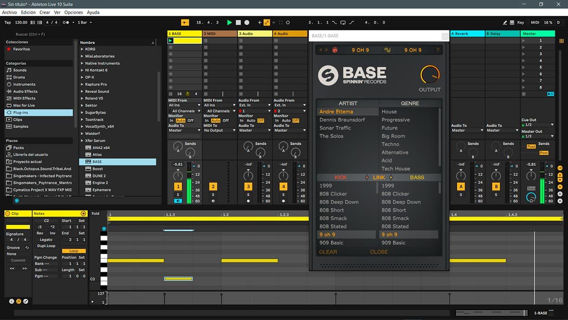Open the BASE plugin question mark help

click(x=437, y=50)
